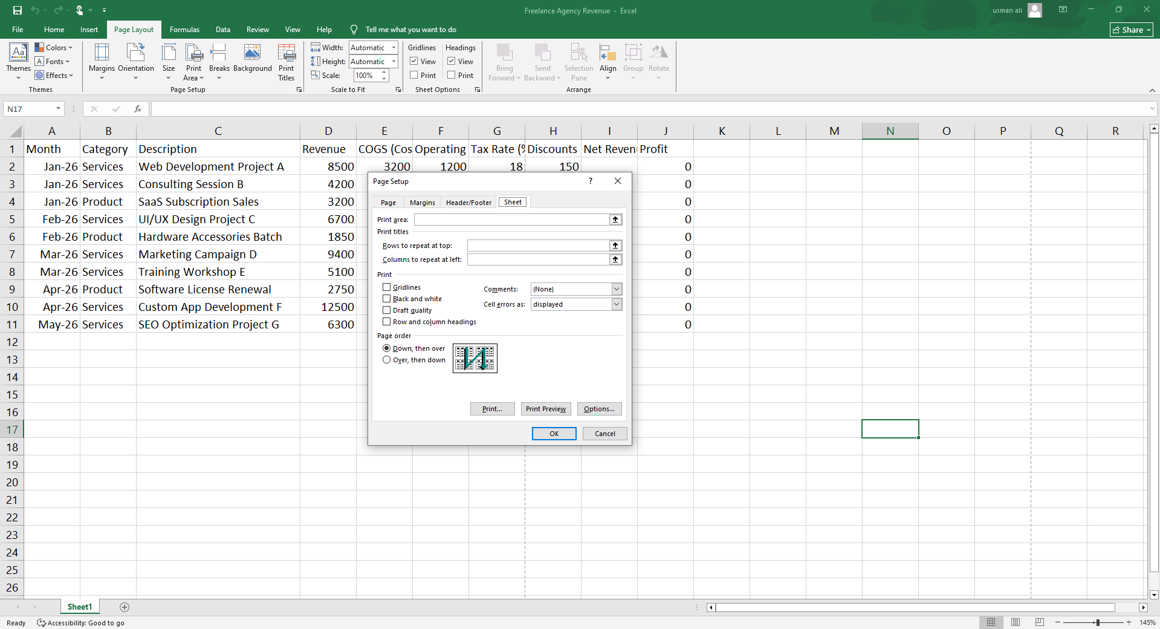Open the Height scale-to-fit dropdown

click(x=394, y=62)
